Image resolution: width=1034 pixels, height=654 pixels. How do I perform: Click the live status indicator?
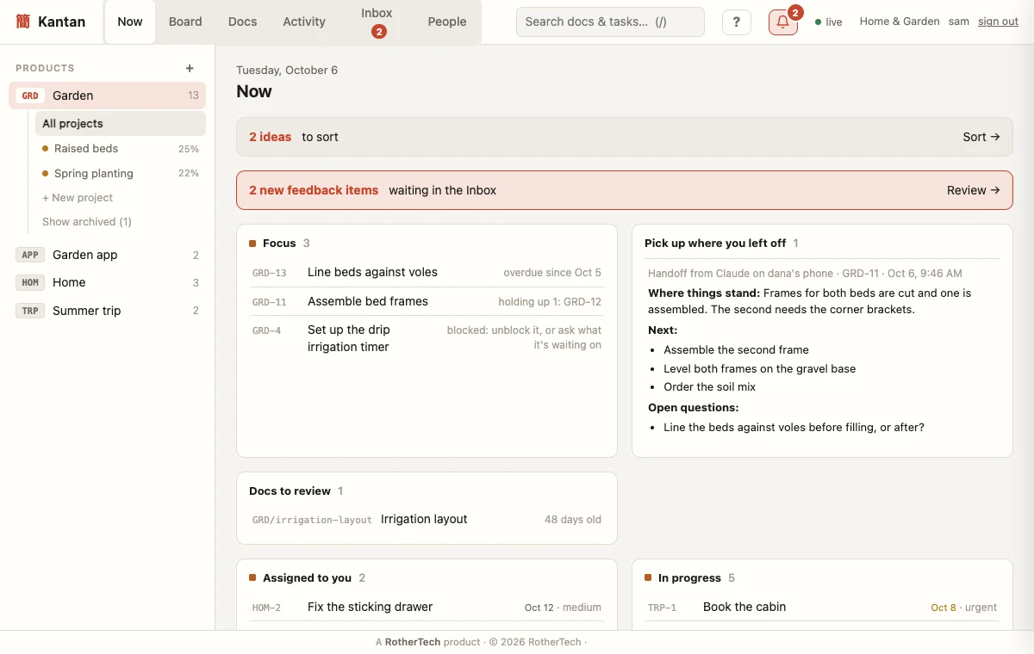coord(829,22)
